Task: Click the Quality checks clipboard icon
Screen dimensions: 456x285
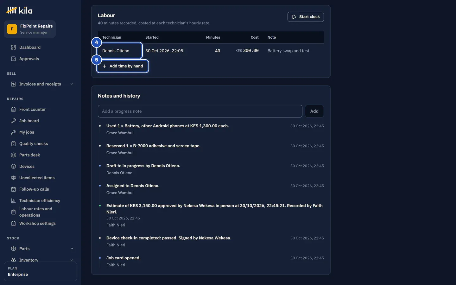Action: pyautogui.click(x=13, y=144)
